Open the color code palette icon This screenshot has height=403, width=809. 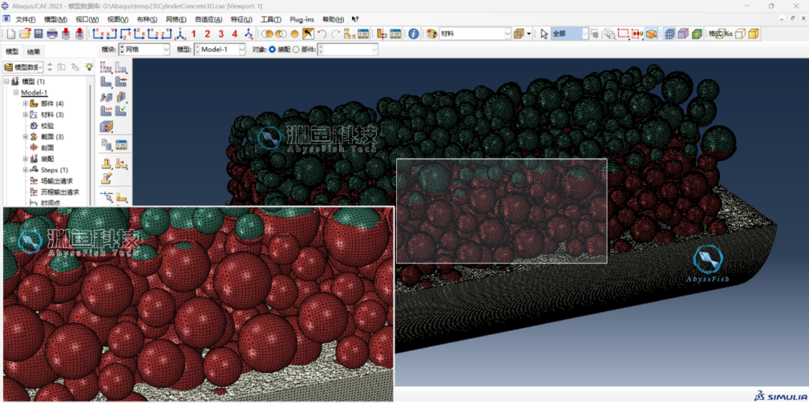[x=431, y=34]
